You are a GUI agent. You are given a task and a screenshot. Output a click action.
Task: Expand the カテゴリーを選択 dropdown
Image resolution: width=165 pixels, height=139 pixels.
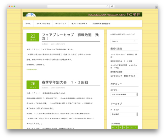click(124, 94)
